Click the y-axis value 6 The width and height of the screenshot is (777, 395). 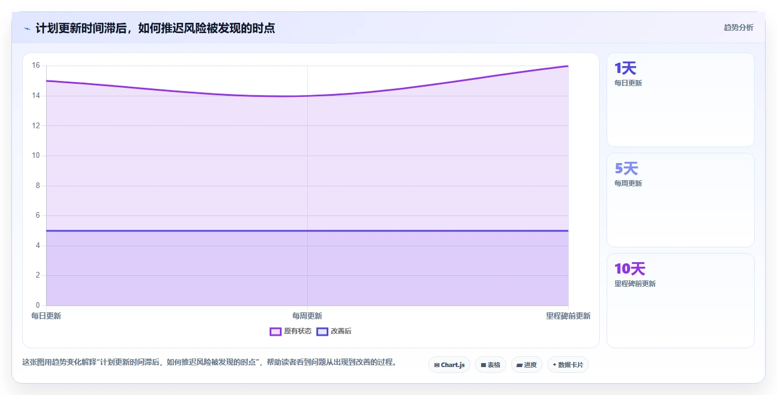[38, 215]
